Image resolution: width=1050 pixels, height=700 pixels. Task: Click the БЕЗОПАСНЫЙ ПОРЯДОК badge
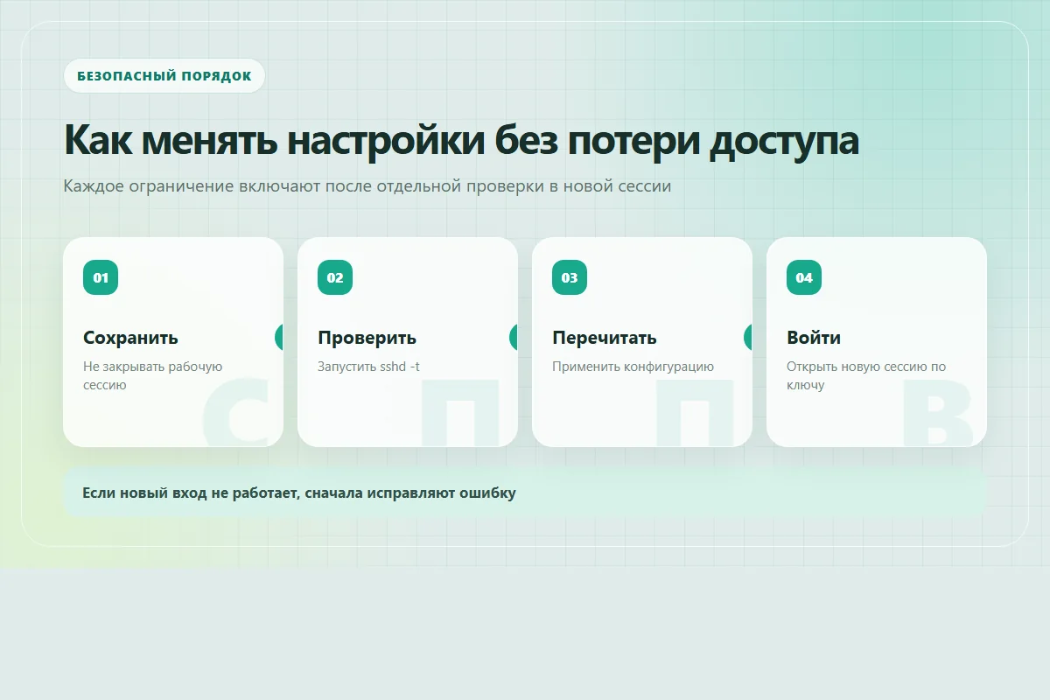[164, 75]
